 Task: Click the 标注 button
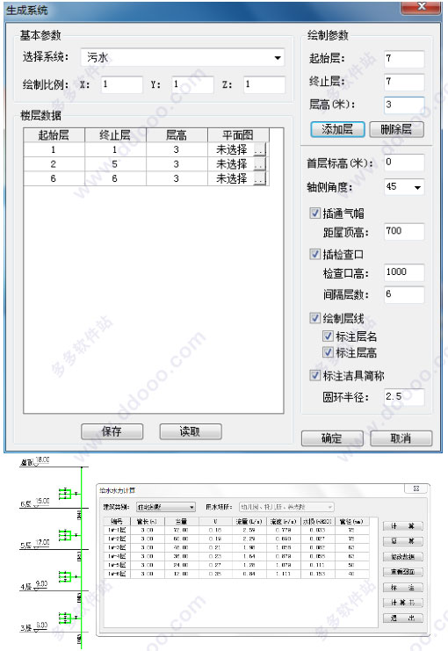pos(402,588)
